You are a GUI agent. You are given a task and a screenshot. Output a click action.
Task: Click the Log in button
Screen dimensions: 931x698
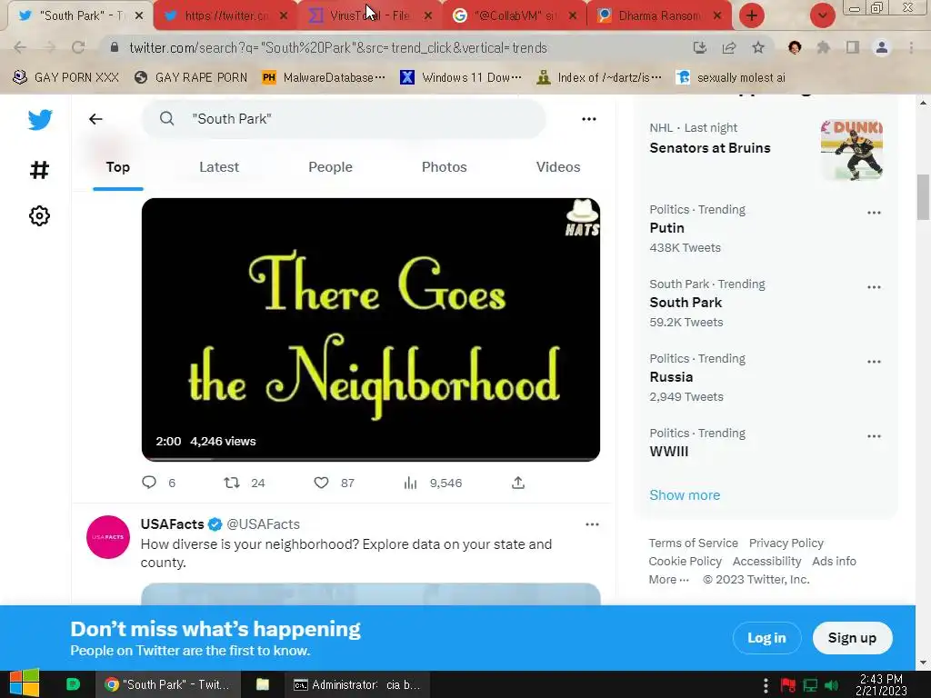tap(766, 637)
